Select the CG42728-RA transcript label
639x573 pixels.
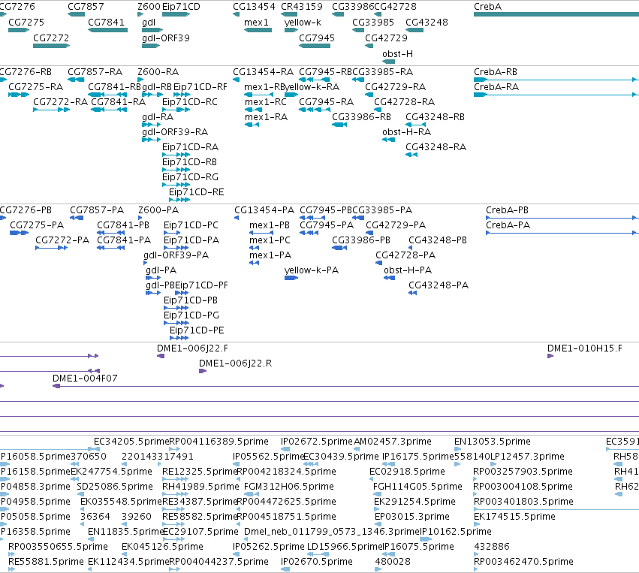pos(404,102)
